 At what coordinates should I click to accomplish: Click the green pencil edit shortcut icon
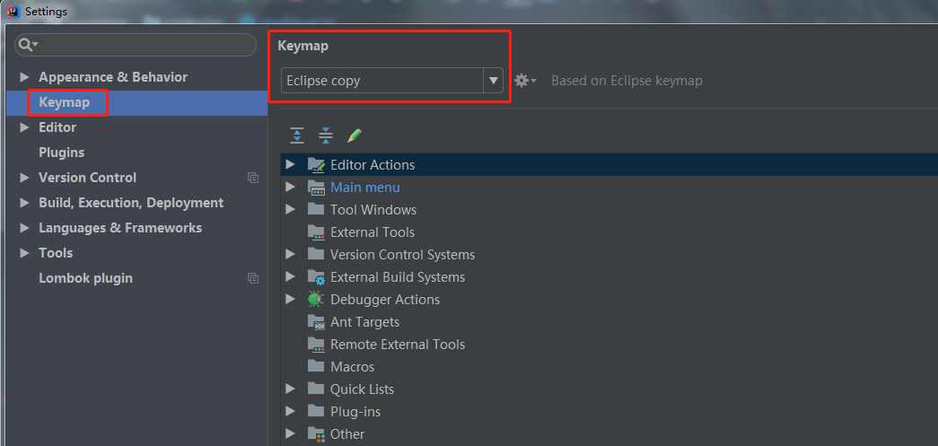tap(355, 136)
